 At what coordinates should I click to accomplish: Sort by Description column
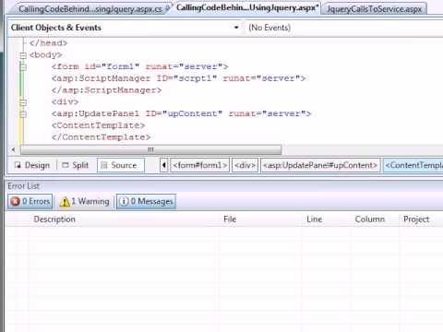54,219
